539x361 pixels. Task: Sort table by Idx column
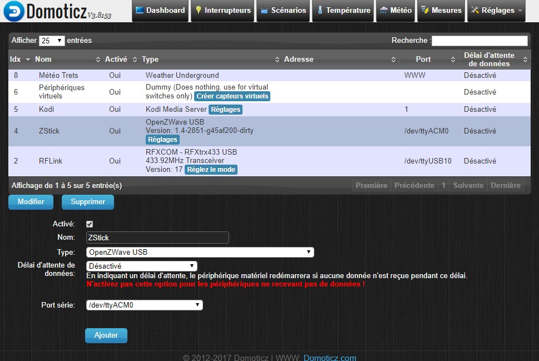click(20, 60)
